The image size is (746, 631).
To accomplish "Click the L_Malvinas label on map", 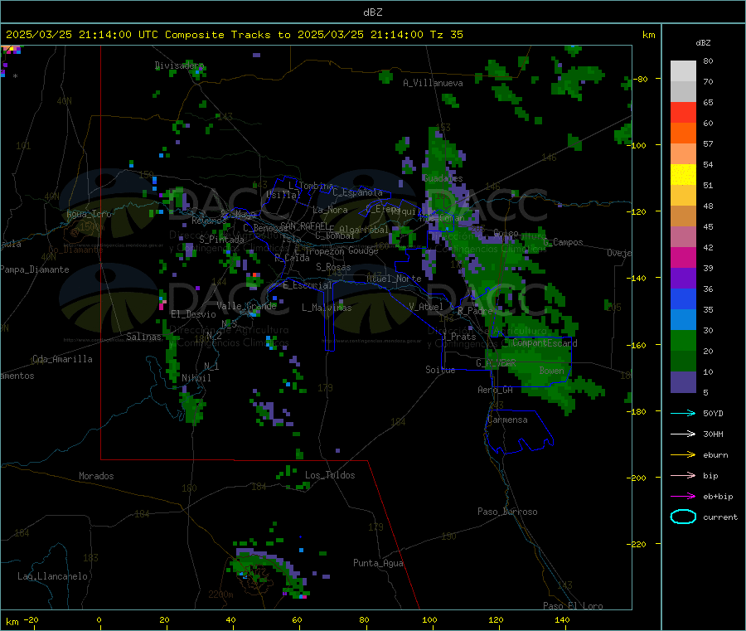I will click(x=327, y=308).
